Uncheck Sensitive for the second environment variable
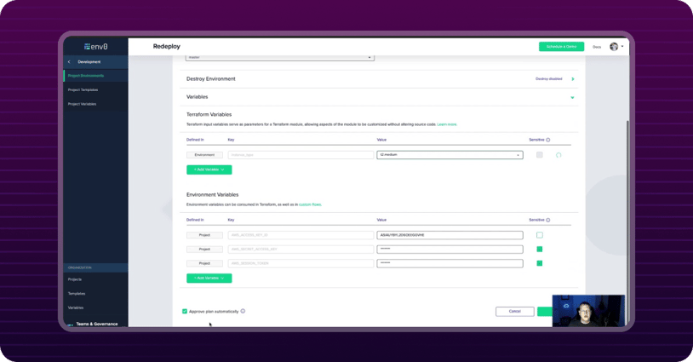 click(x=539, y=250)
